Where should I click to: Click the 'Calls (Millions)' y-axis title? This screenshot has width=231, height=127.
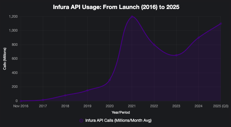tap(5, 59)
